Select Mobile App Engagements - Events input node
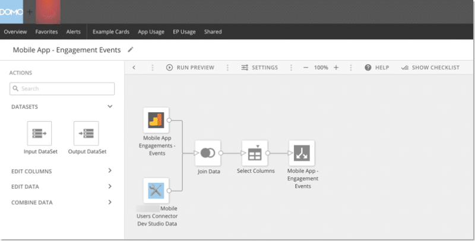This screenshot has width=475, height=241. click(156, 120)
